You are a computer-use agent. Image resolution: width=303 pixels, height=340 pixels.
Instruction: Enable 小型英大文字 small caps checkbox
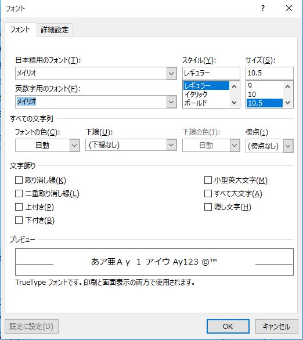[208, 180]
